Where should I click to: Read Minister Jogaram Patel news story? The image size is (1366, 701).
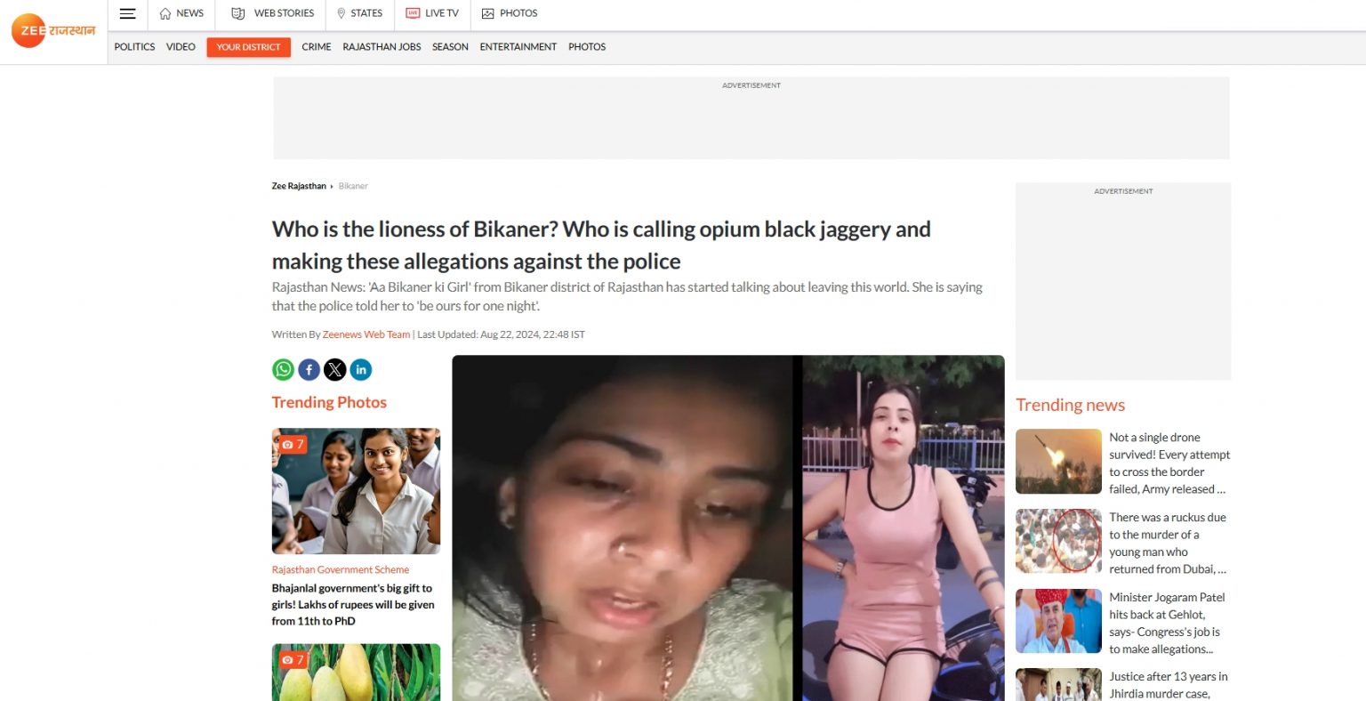click(1169, 623)
